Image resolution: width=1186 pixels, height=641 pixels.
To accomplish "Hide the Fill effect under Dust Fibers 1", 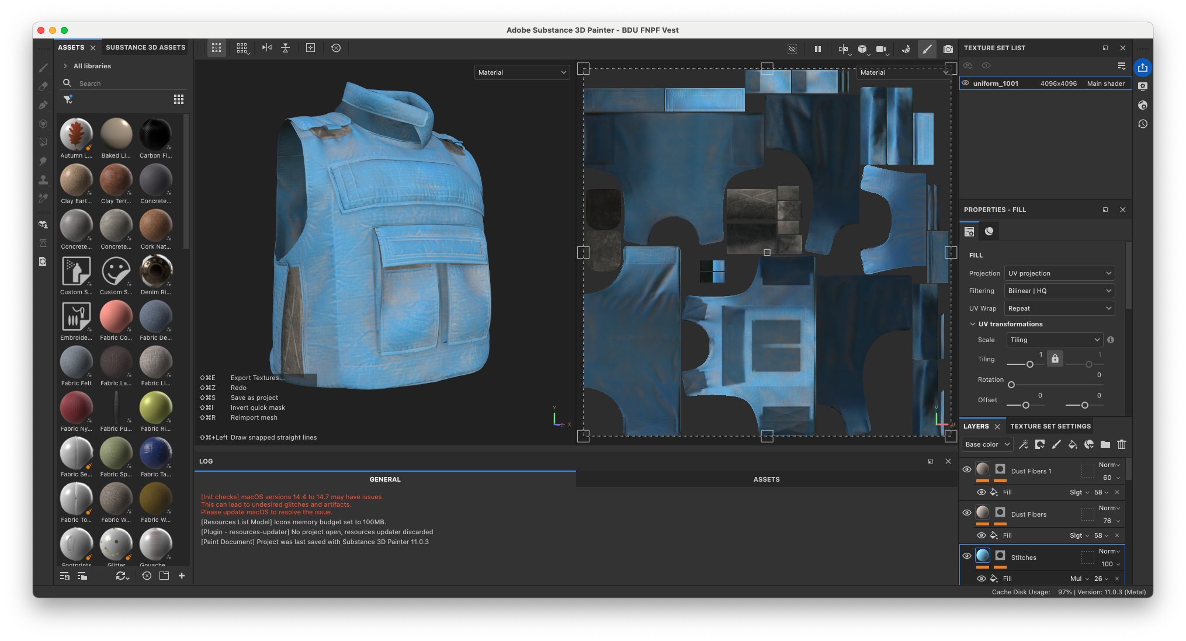I will click(982, 492).
